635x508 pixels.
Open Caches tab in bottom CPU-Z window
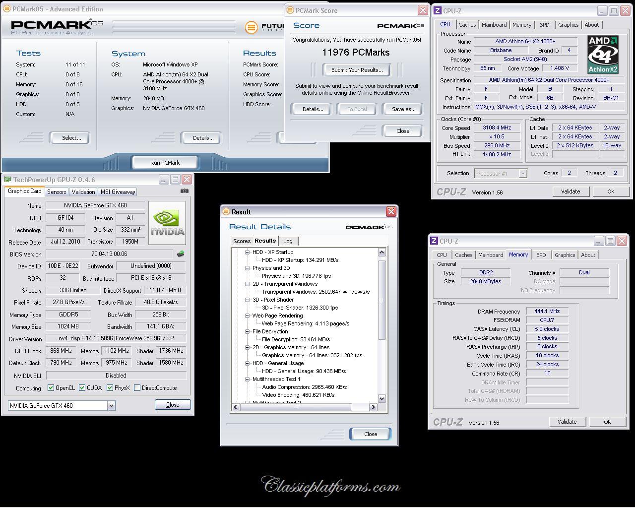point(464,255)
